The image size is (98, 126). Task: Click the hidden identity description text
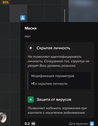coord(58,61)
